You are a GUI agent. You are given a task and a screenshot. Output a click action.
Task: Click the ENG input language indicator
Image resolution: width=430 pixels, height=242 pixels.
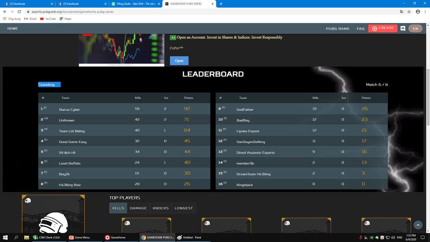(x=400, y=237)
